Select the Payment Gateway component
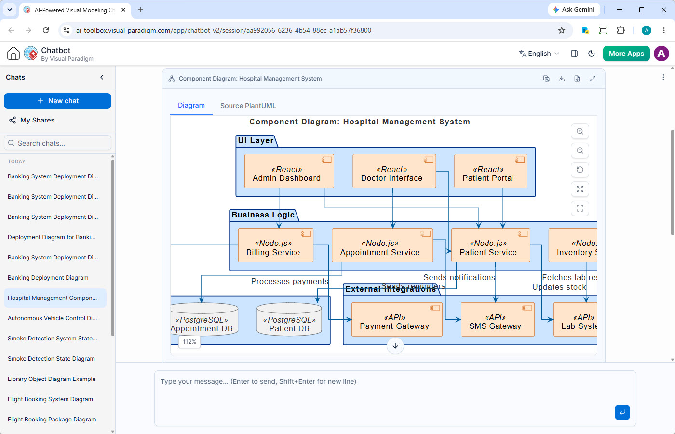 tap(397, 319)
